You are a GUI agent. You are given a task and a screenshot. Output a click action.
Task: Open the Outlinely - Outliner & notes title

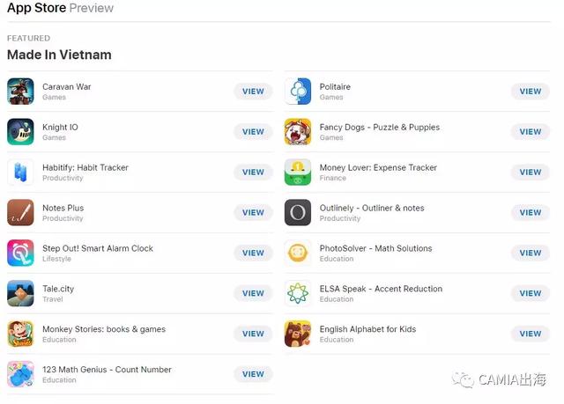372,209
